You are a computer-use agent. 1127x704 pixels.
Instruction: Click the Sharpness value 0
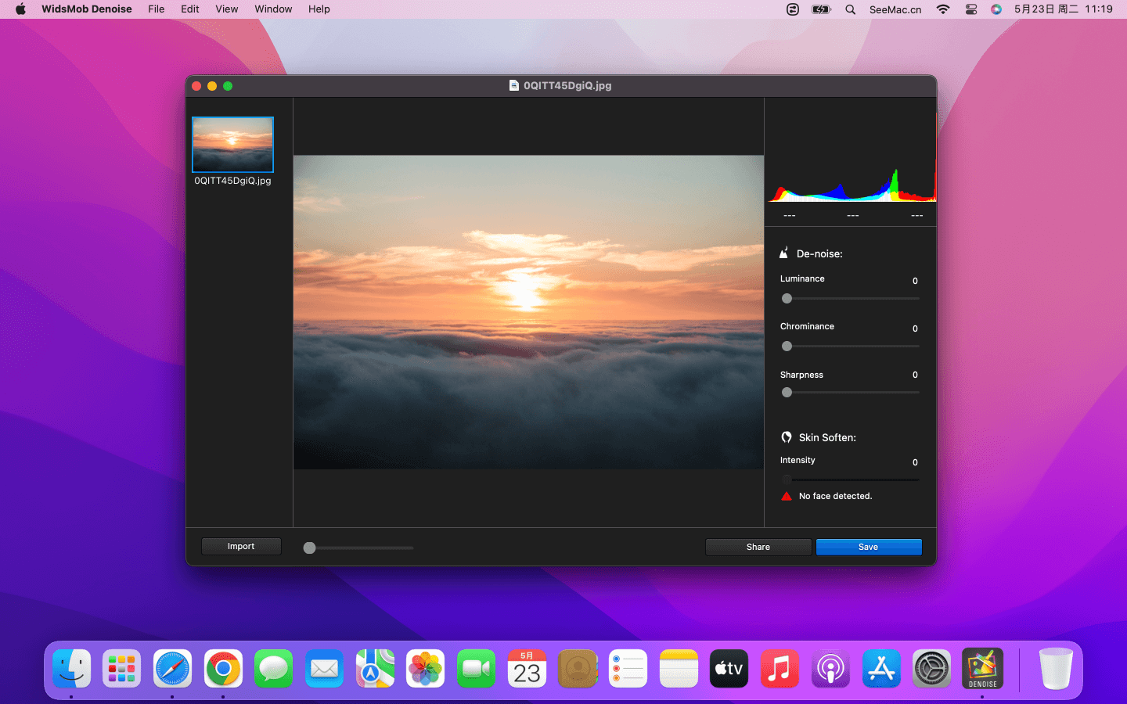pyautogui.click(x=915, y=375)
